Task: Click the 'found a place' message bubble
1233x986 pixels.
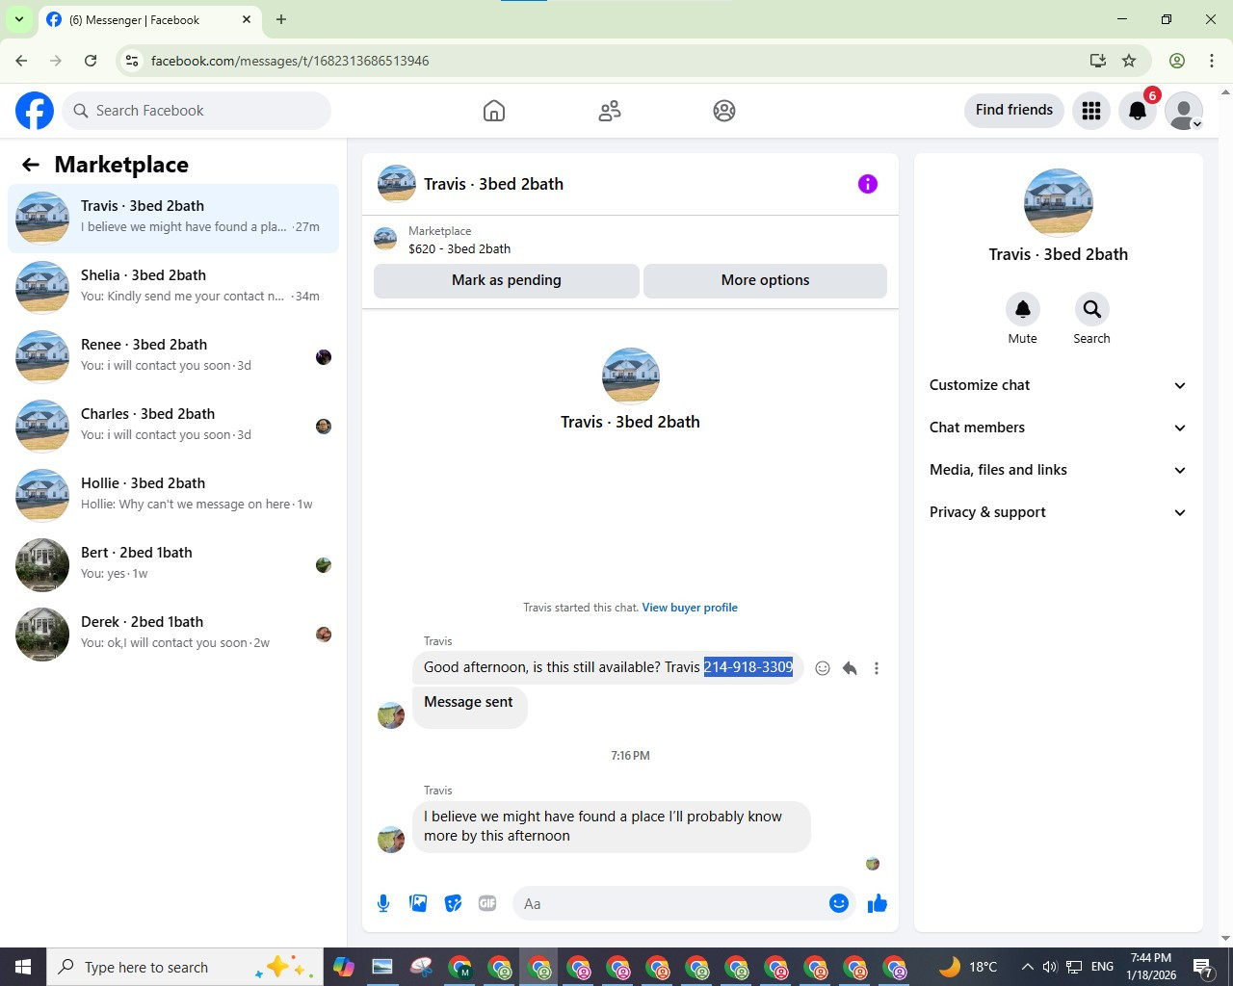Action: click(x=611, y=826)
